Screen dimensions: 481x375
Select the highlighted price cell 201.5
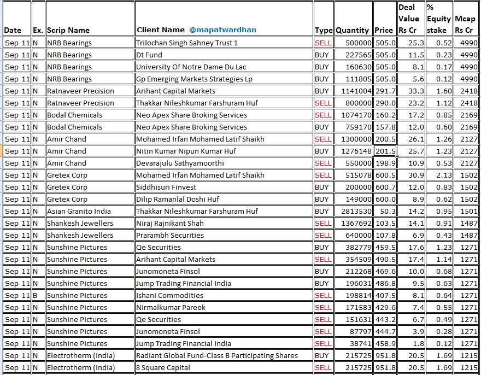pos(385,151)
